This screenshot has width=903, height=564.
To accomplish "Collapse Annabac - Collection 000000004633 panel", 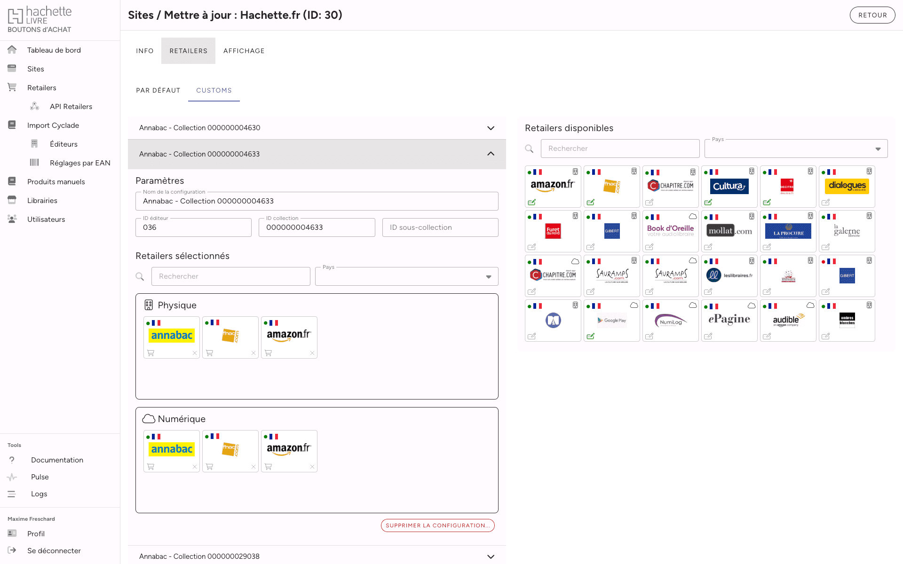I will coord(317,154).
